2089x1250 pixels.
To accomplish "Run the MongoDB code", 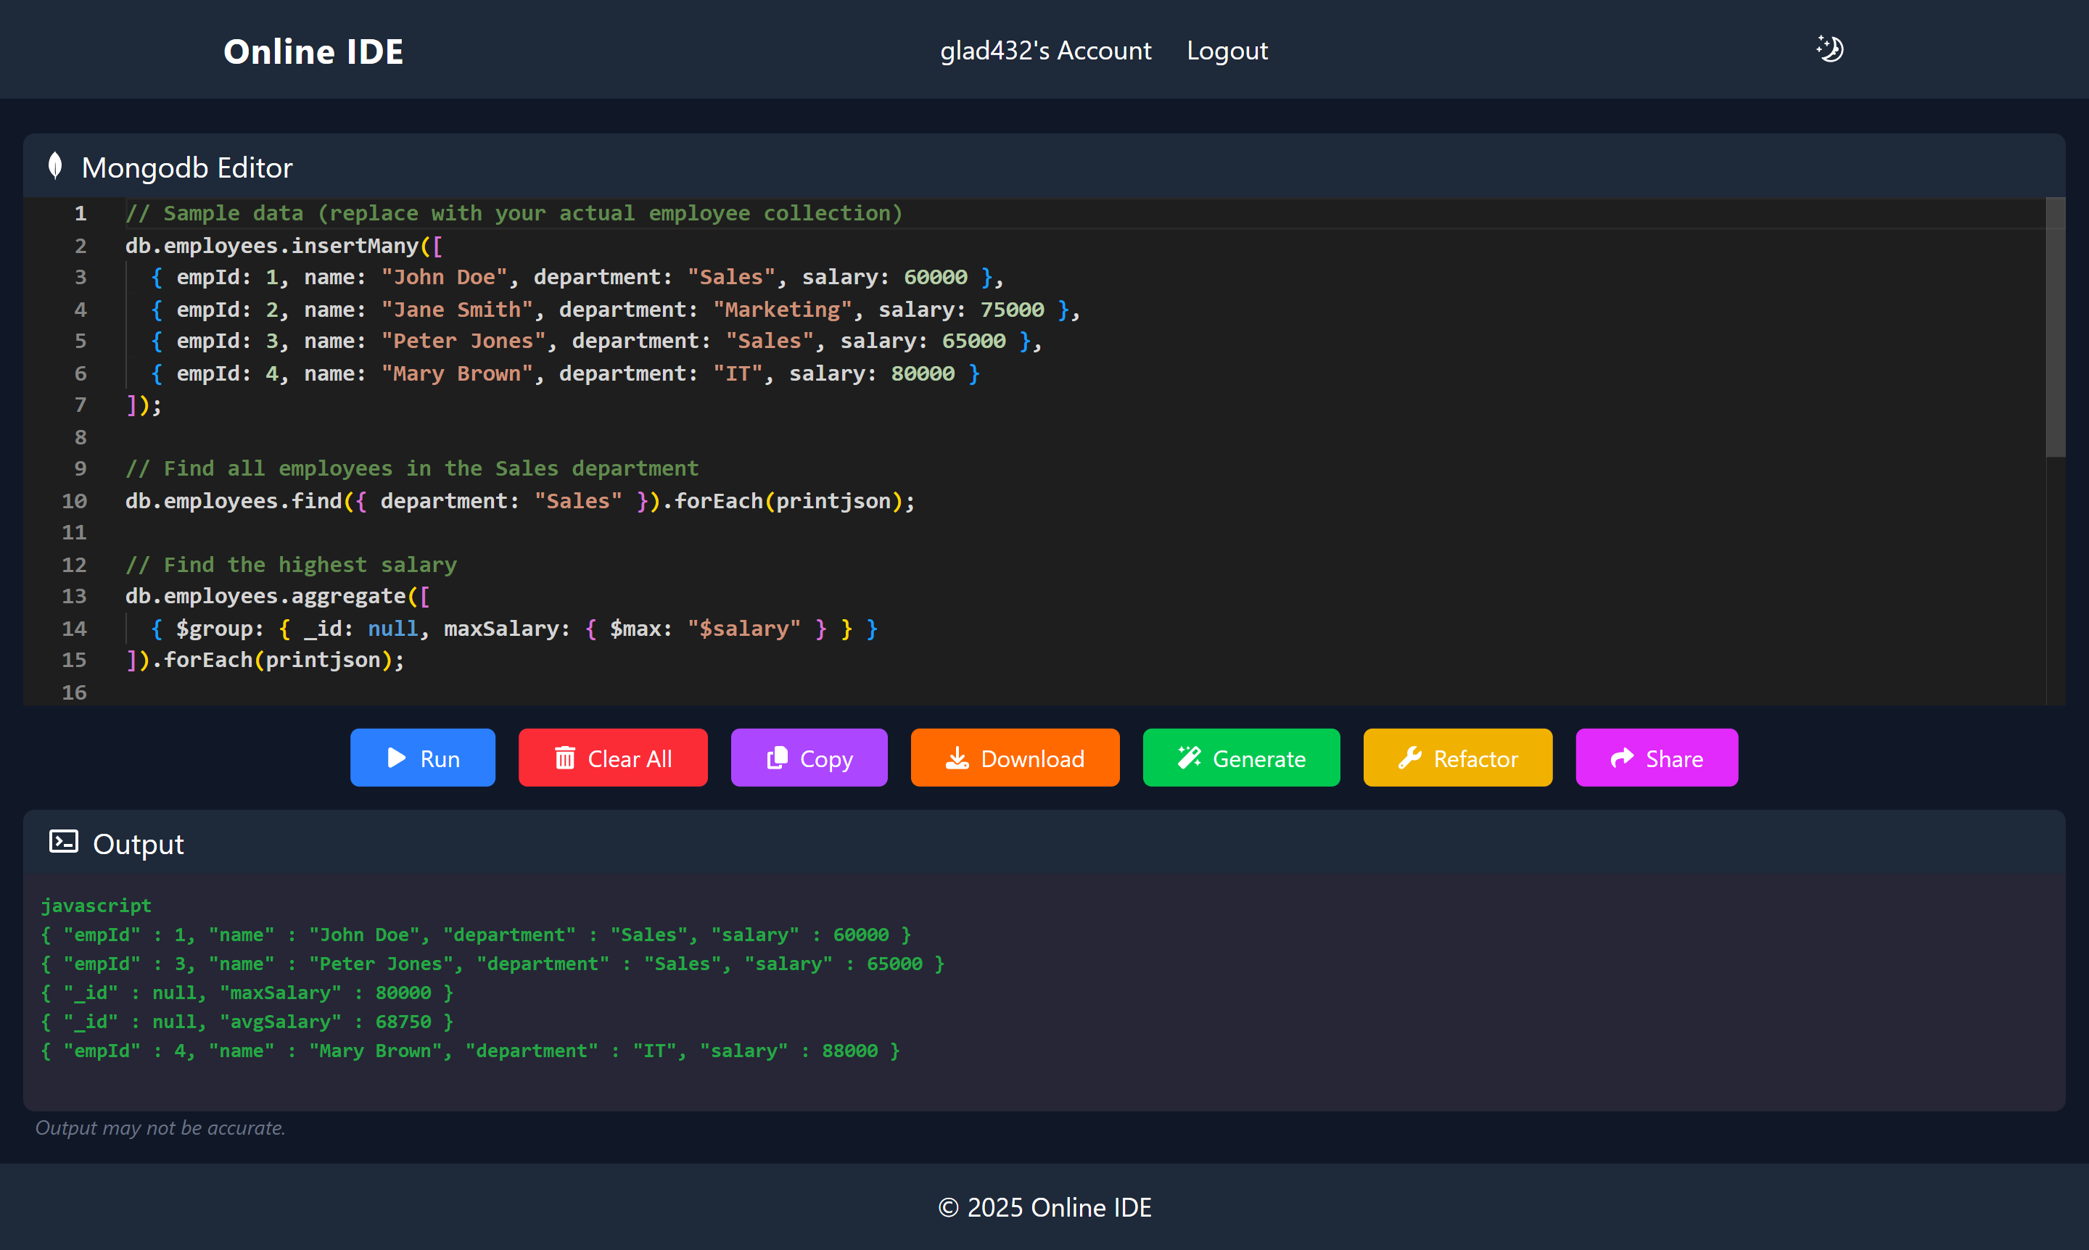I will click(x=422, y=757).
